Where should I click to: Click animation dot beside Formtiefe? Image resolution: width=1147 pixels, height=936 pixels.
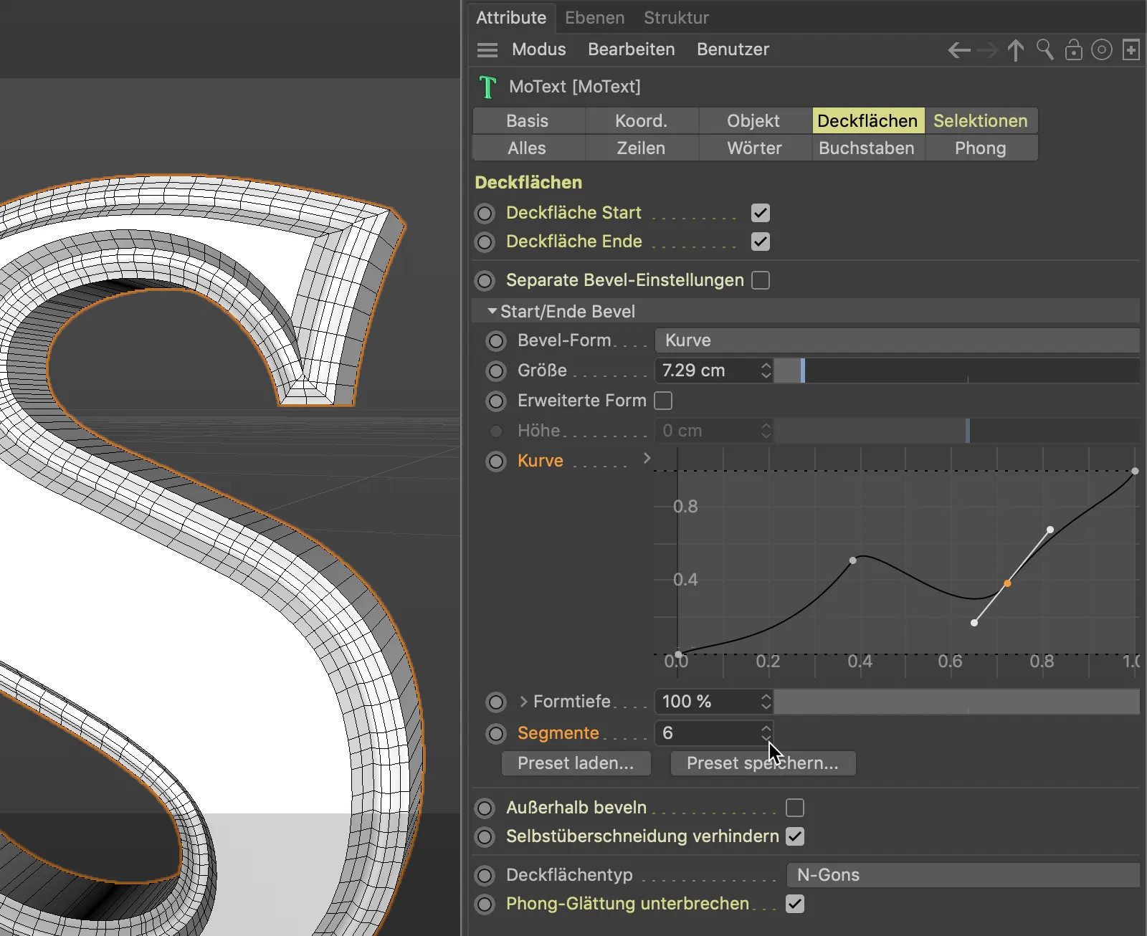click(496, 702)
